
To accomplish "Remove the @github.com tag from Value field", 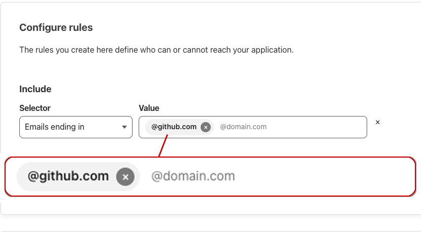I will click(x=205, y=127).
